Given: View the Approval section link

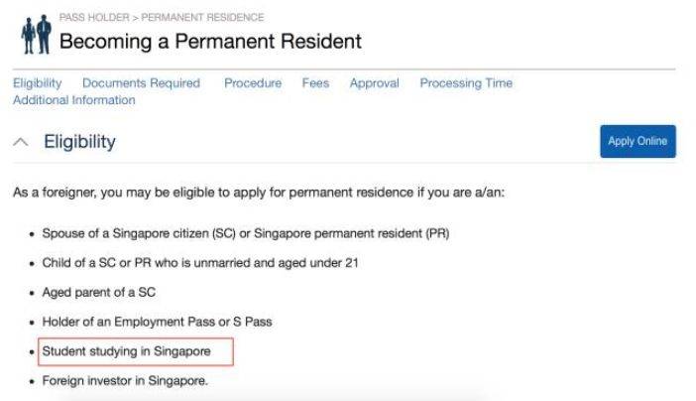Looking at the screenshot, I should click(374, 83).
